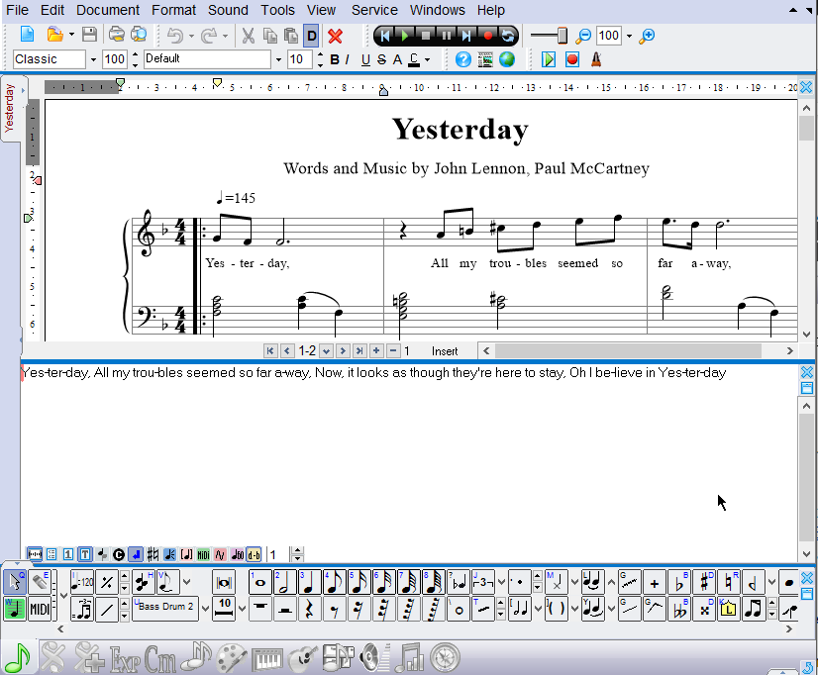Open the zoom percentage dropdown next to 100

pyautogui.click(x=629, y=36)
